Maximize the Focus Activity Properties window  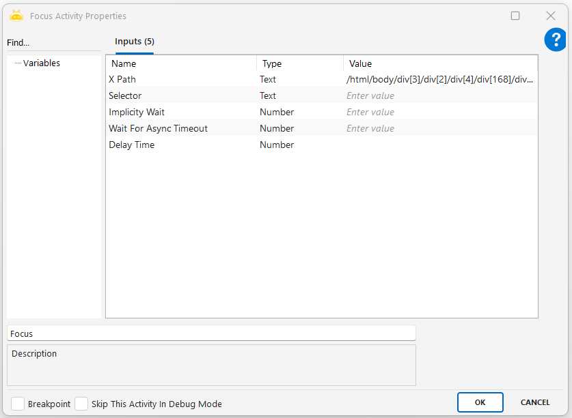coord(515,16)
